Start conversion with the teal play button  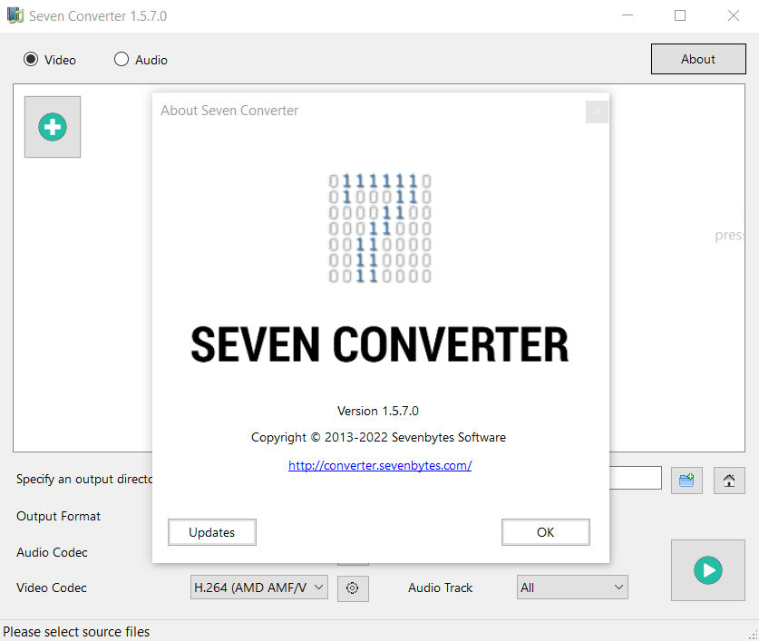pos(707,569)
